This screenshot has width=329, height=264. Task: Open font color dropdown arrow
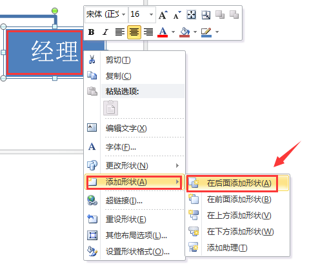[x=173, y=32]
